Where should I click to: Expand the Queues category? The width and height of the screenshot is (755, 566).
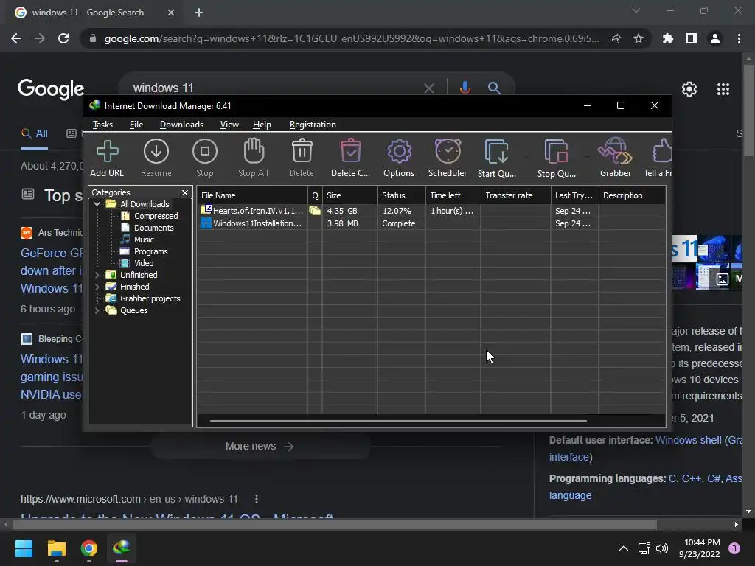pos(97,310)
